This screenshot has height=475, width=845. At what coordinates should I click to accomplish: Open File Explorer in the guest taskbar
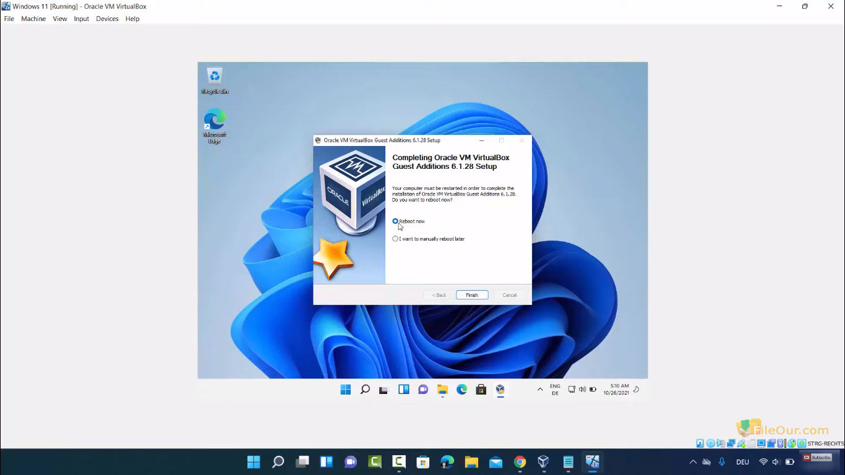click(x=442, y=390)
